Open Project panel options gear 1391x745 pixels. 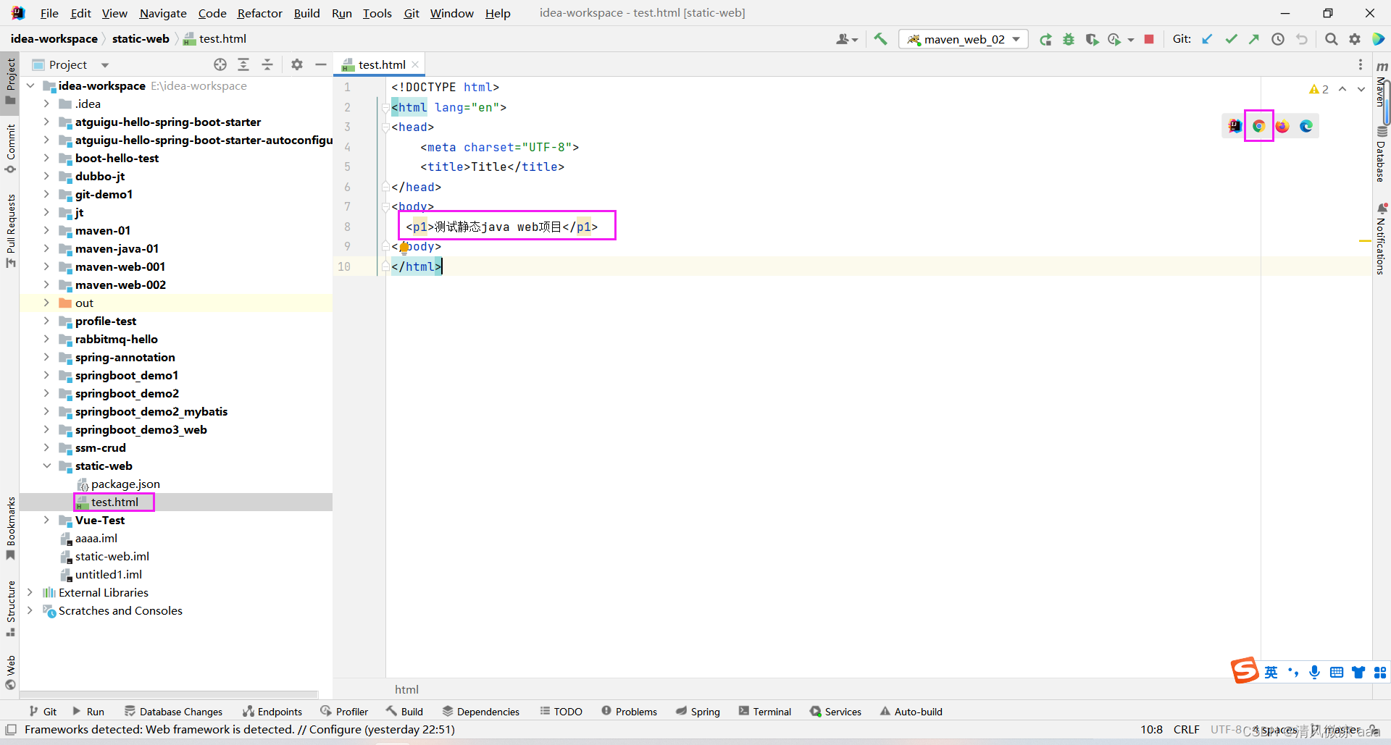coord(297,64)
